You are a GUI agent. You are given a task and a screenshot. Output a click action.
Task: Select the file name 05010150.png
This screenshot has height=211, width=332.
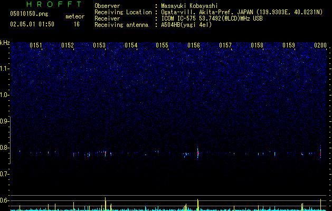point(29,14)
